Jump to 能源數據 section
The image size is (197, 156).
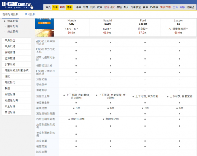pos(16,59)
